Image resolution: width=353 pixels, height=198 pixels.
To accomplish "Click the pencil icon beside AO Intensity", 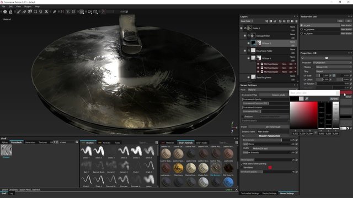I will pyautogui.click(x=297, y=140).
